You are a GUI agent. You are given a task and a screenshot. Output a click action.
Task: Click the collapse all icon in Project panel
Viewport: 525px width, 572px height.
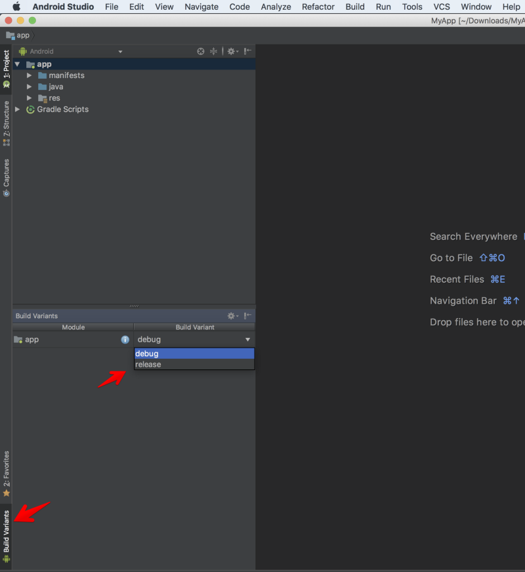[x=213, y=51]
